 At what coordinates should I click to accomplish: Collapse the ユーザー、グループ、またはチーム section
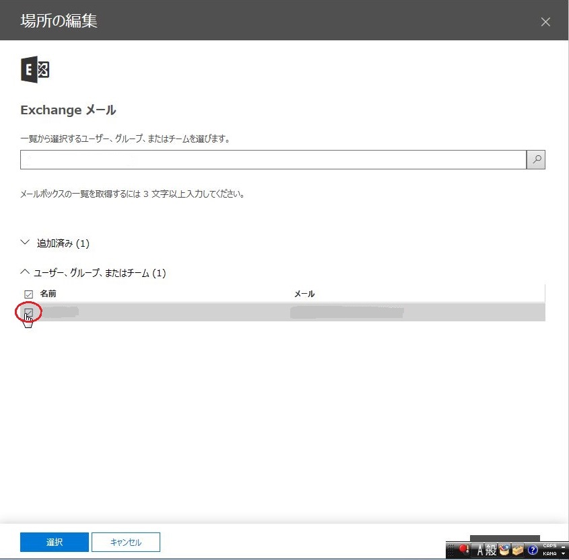click(26, 273)
